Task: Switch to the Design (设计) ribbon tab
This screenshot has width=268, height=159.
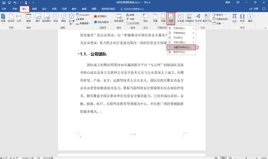Action: point(44,9)
